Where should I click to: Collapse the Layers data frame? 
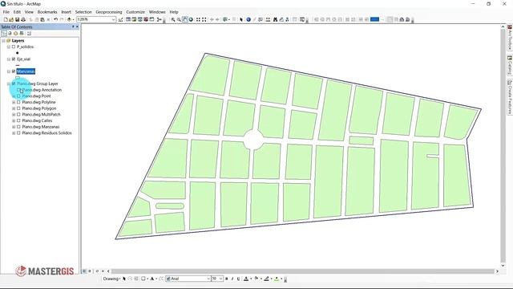pyautogui.click(x=3, y=41)
